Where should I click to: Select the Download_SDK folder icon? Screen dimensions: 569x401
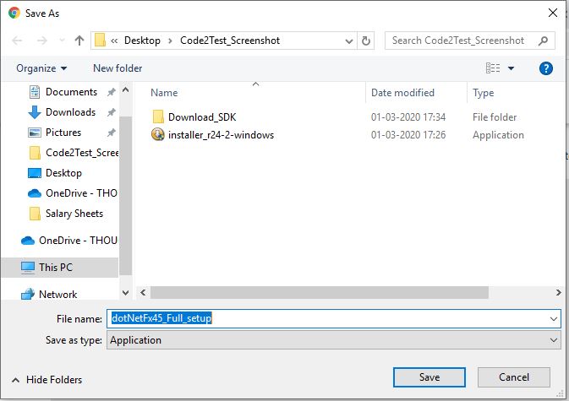[158, 117]
